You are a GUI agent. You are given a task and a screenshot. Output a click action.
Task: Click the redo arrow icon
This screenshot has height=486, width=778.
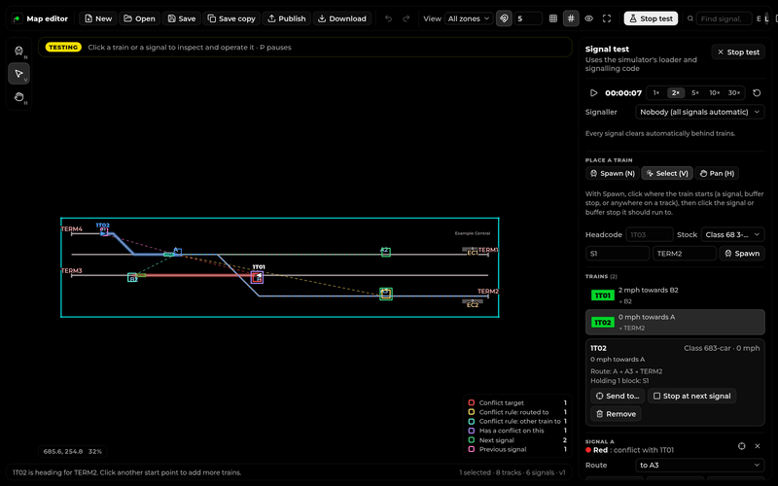coord(406,18)
